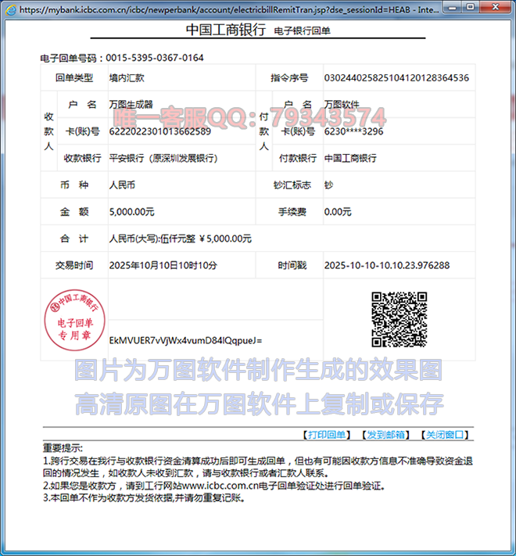
Task: Click the 中国工商银行 header title
Action: (x=228, y=30)
